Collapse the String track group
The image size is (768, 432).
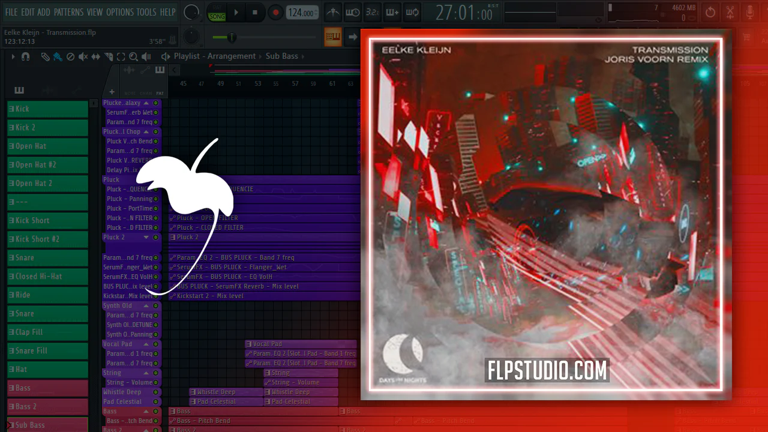(146, 373)
